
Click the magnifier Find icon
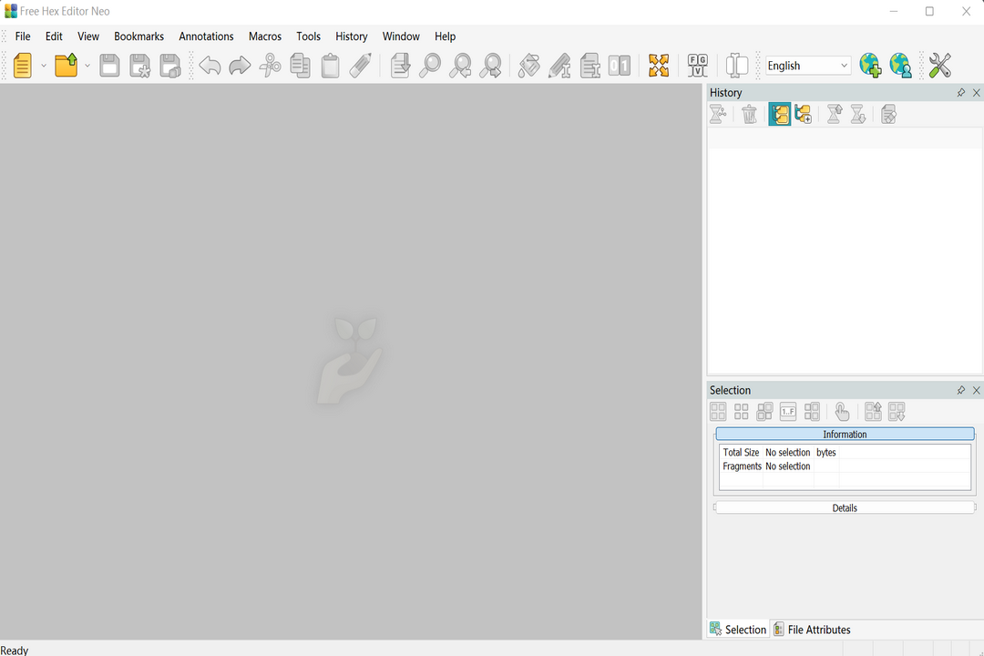tap(429, 66)
